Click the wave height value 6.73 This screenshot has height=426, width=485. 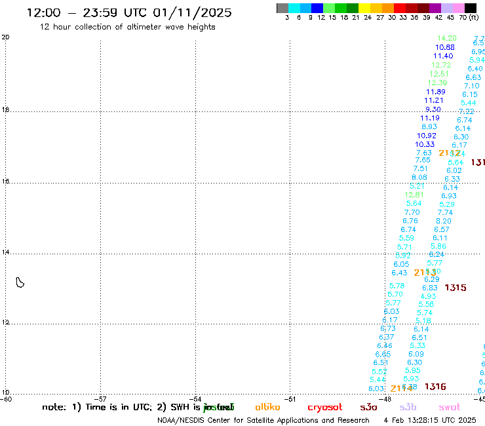[x=388, y=328]
